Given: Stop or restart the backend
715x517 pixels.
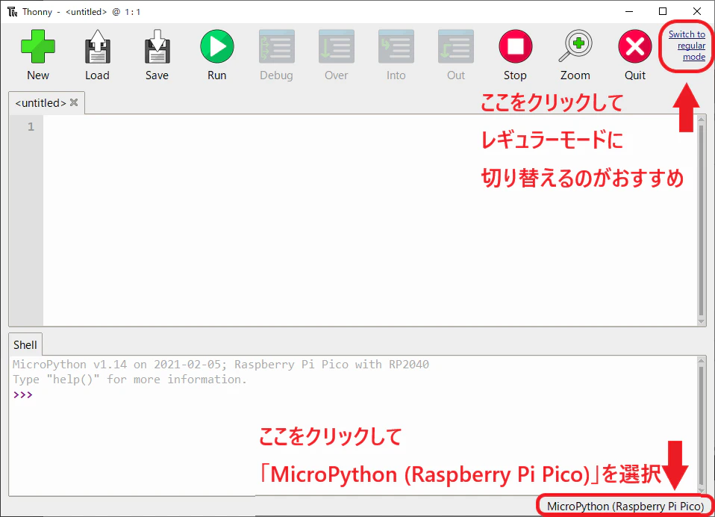Looking at the screenshot, I should click(515, 46).
